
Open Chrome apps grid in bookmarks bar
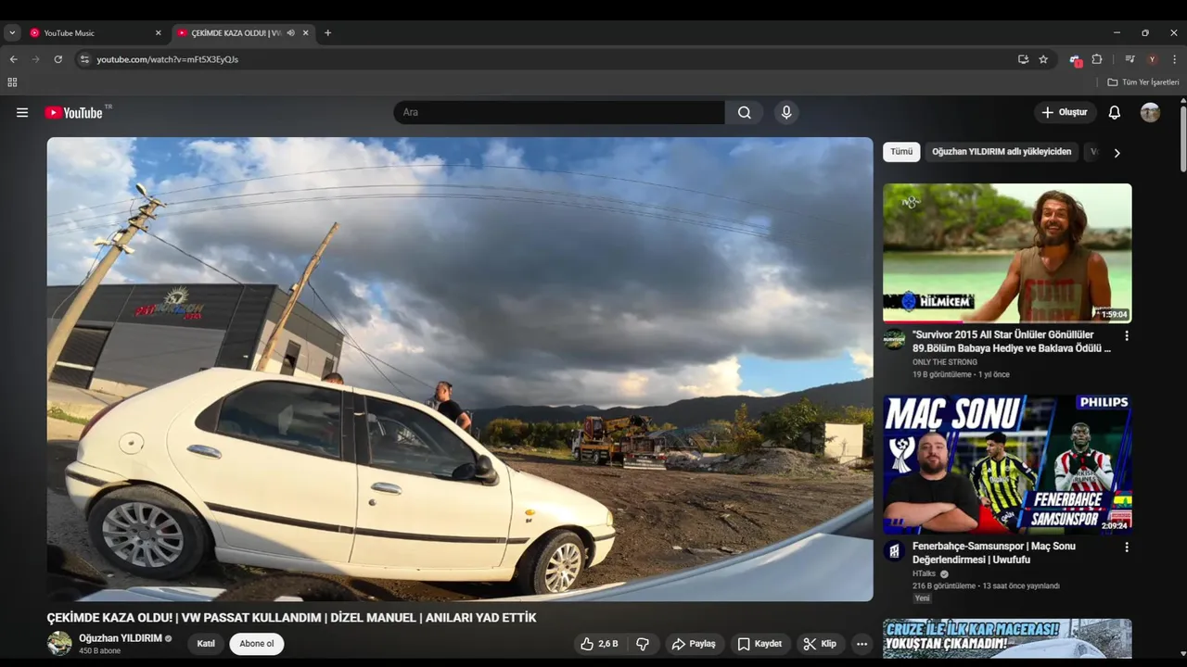[x=12, y=82]
